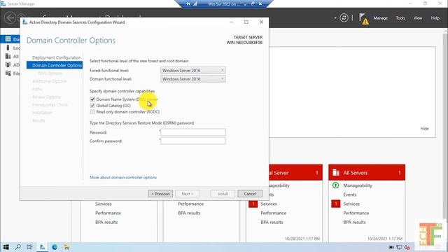448x252 pixels.
Task: Open taskbar Search
Action: pos(18,247)
